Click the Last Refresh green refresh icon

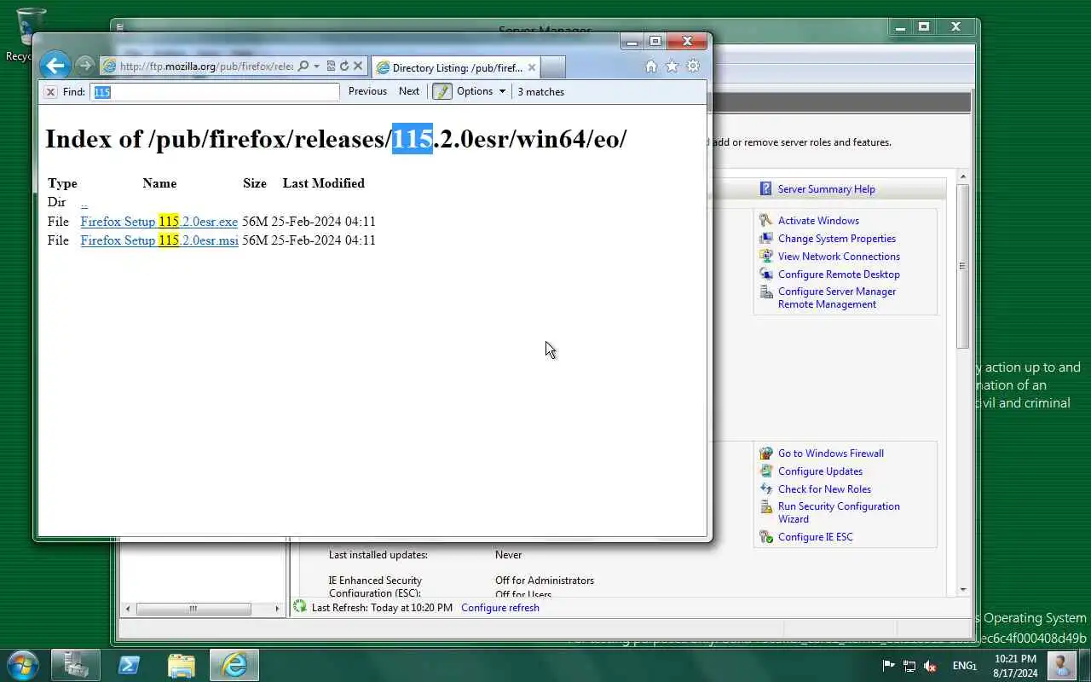tap(300, 607)
